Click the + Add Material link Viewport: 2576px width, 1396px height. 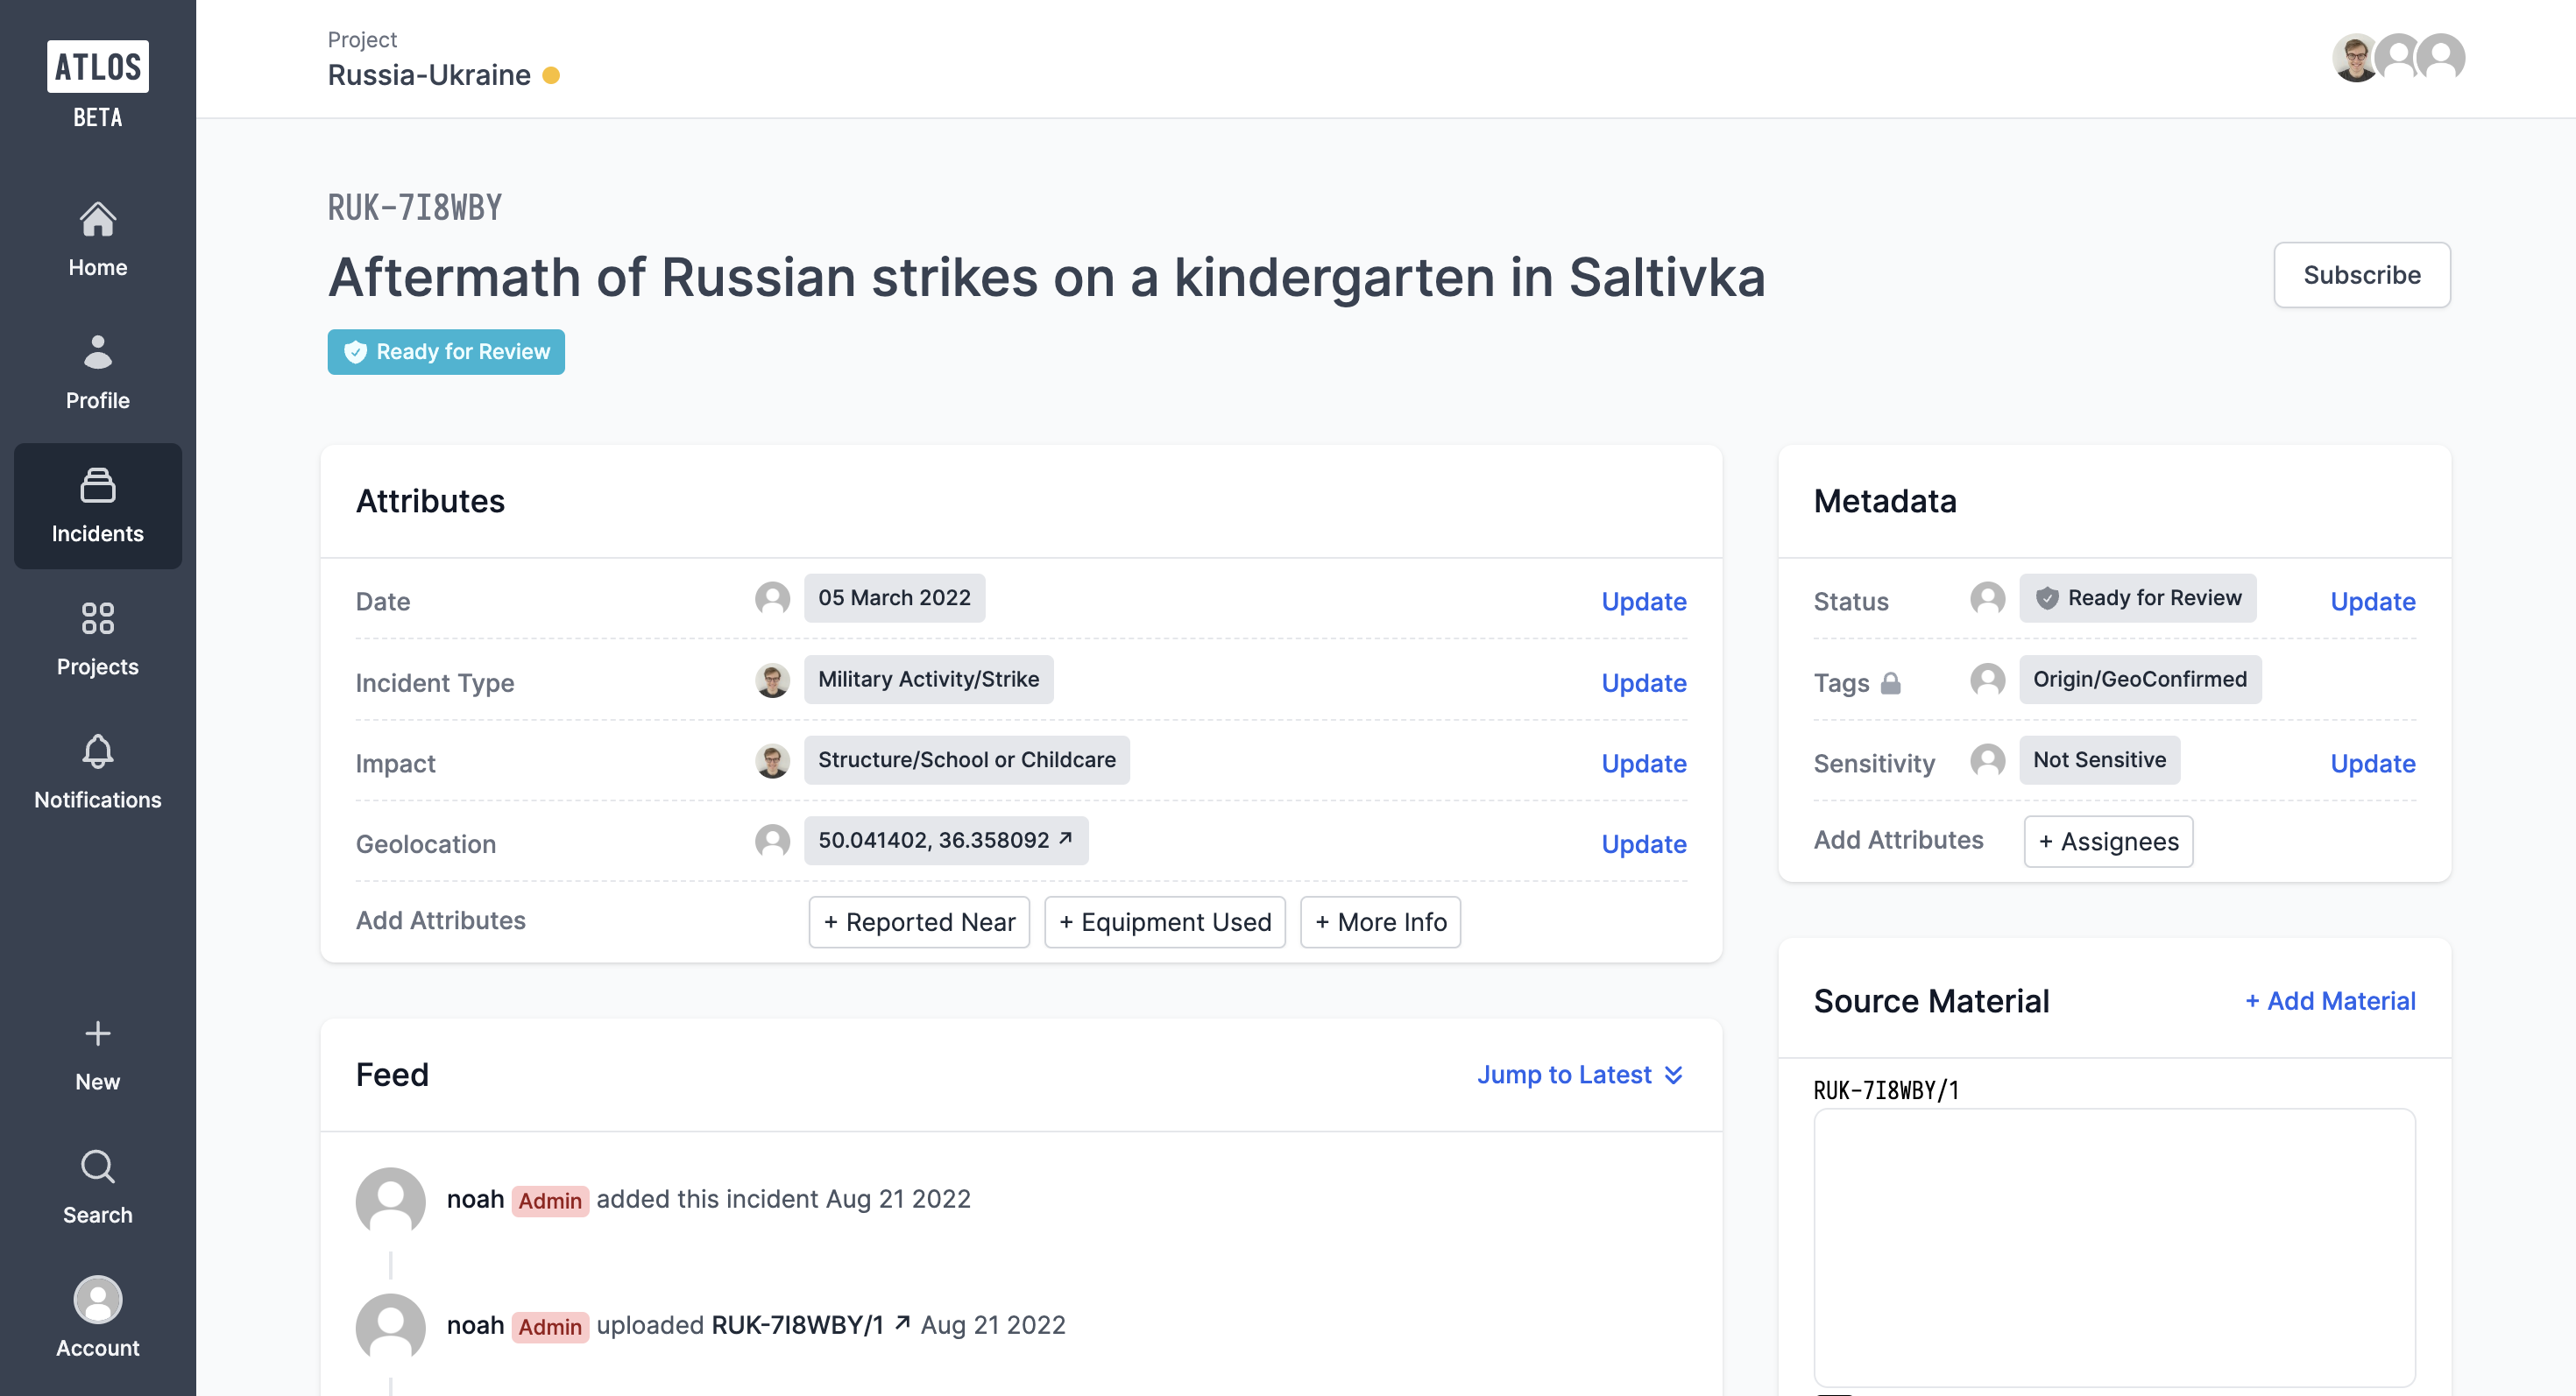(2329, 1001)
